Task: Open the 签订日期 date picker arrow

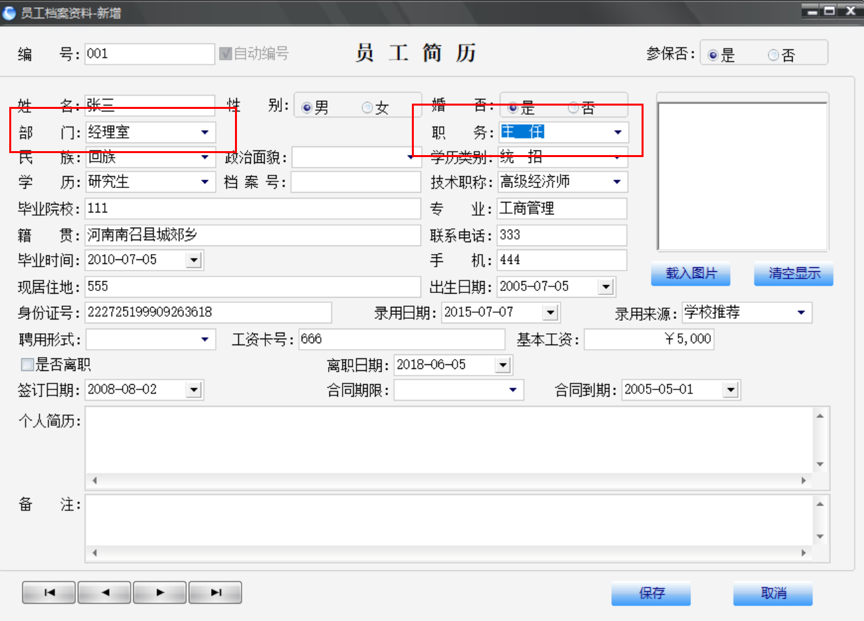Action: click(193, 390)
